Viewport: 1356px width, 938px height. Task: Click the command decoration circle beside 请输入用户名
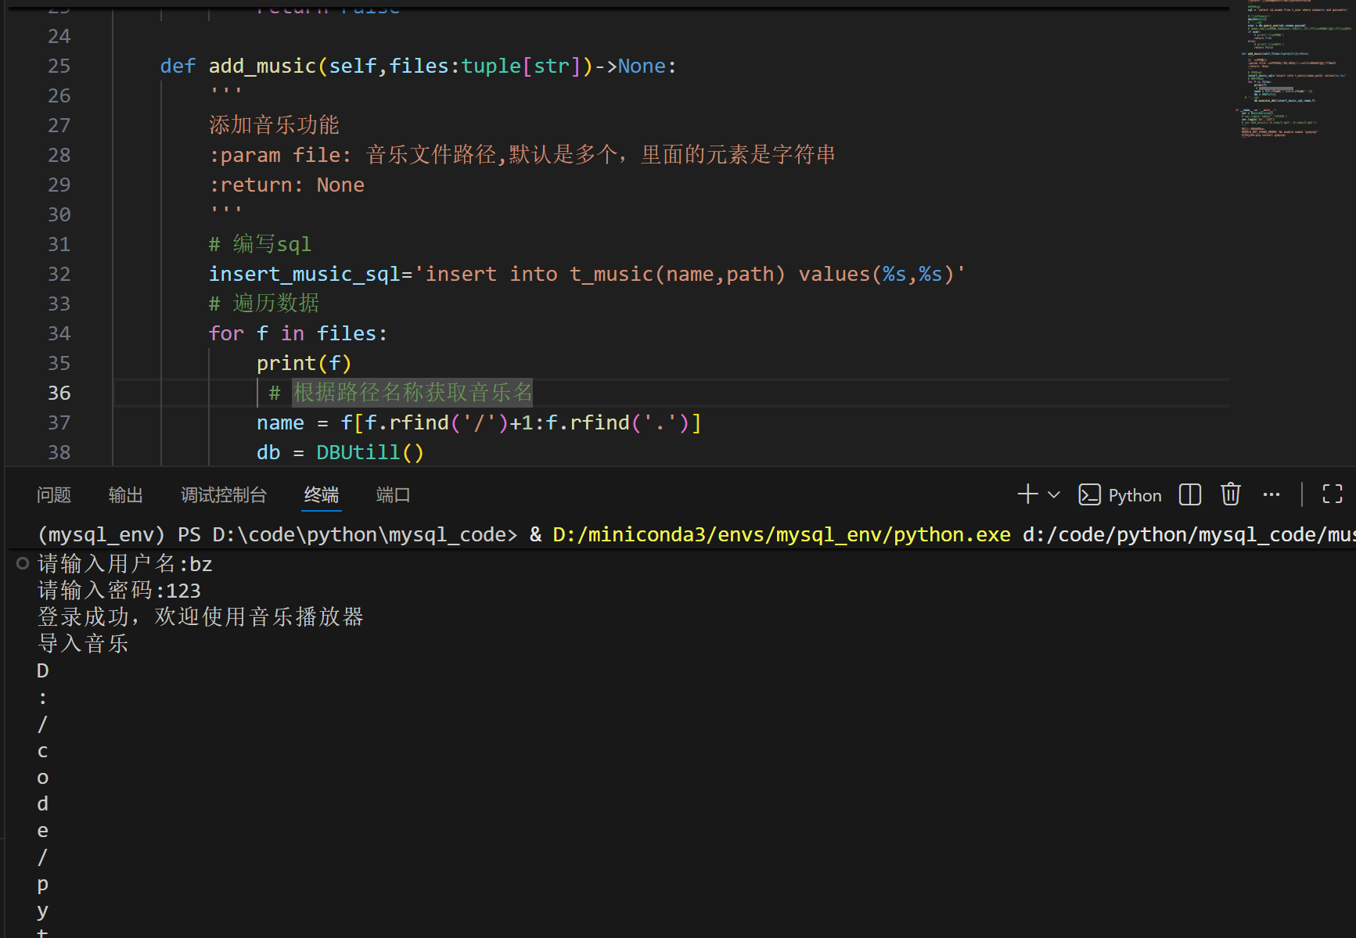point(23,563)
